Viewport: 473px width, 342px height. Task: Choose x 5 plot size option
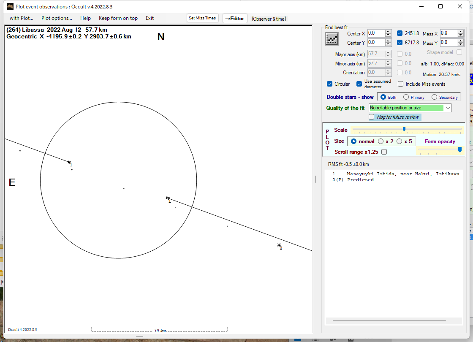click(399, 141)
